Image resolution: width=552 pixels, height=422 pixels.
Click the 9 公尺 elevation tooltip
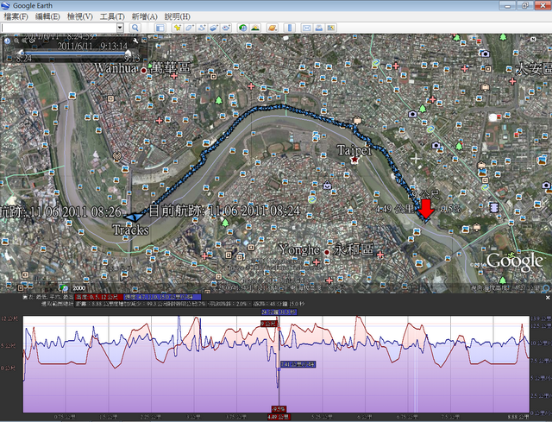tap(269, 324)
